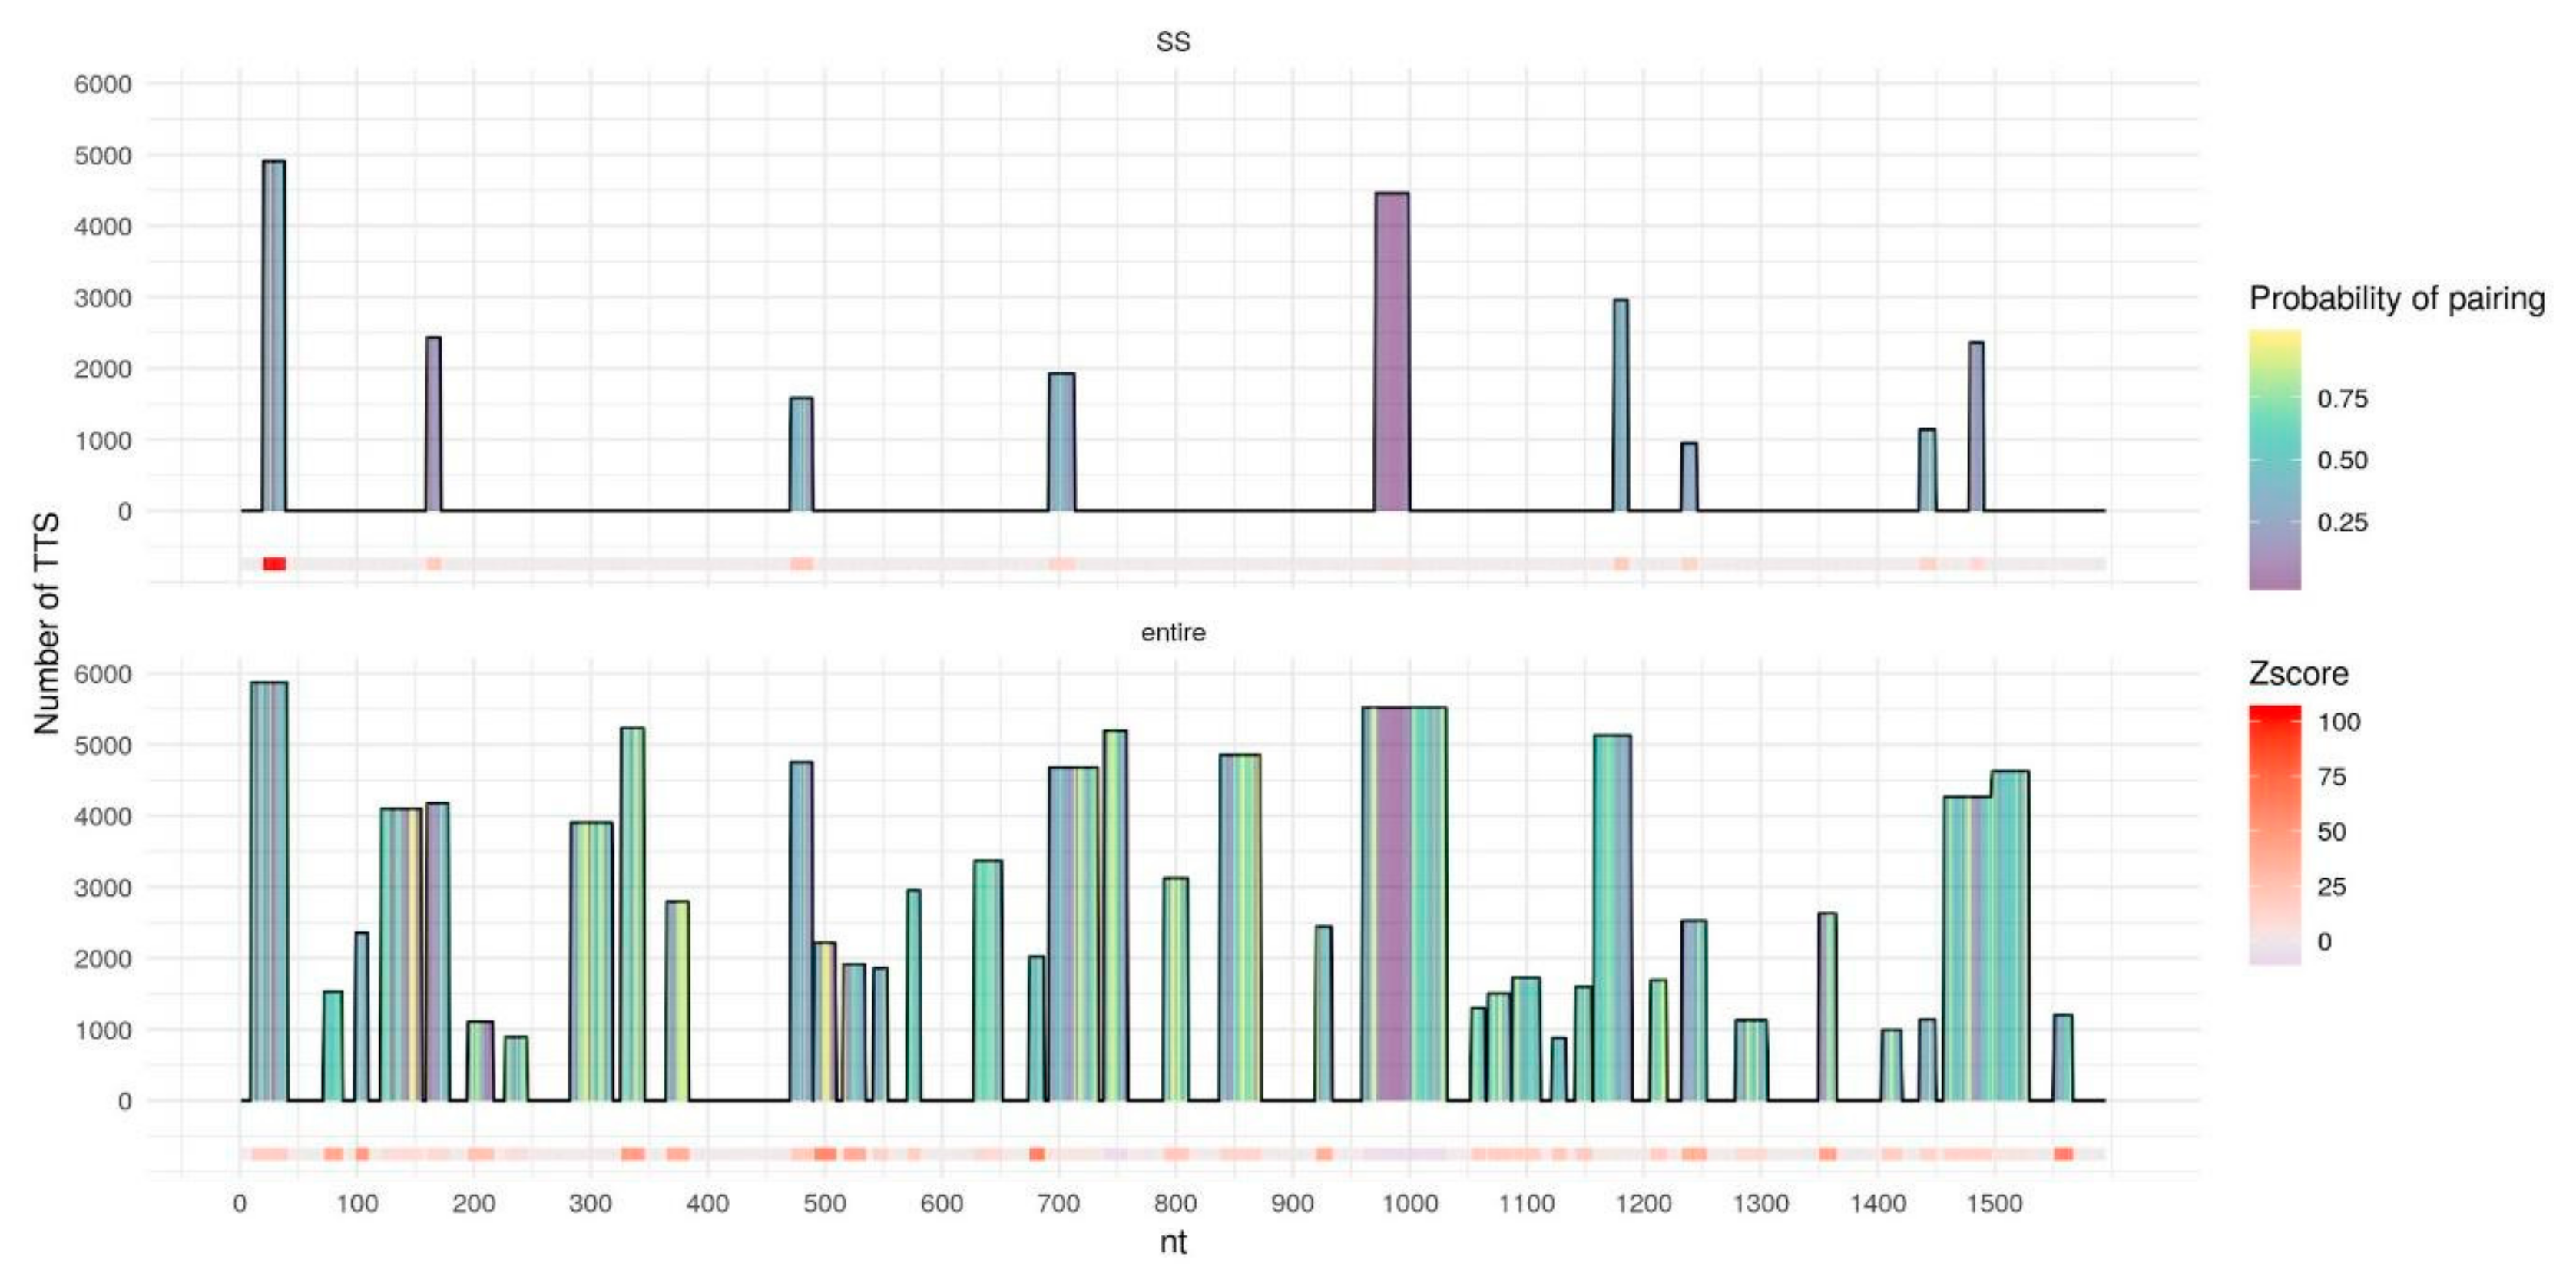Click the tallest SS bar near nt 30
The width and height of the screenshot is (2576, 1283).
[273, 335]
